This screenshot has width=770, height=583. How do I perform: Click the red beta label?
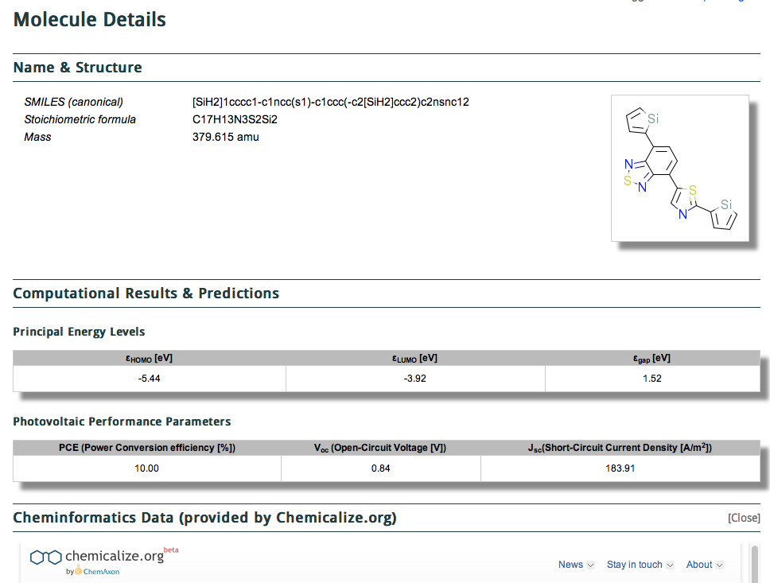point(171,550)
